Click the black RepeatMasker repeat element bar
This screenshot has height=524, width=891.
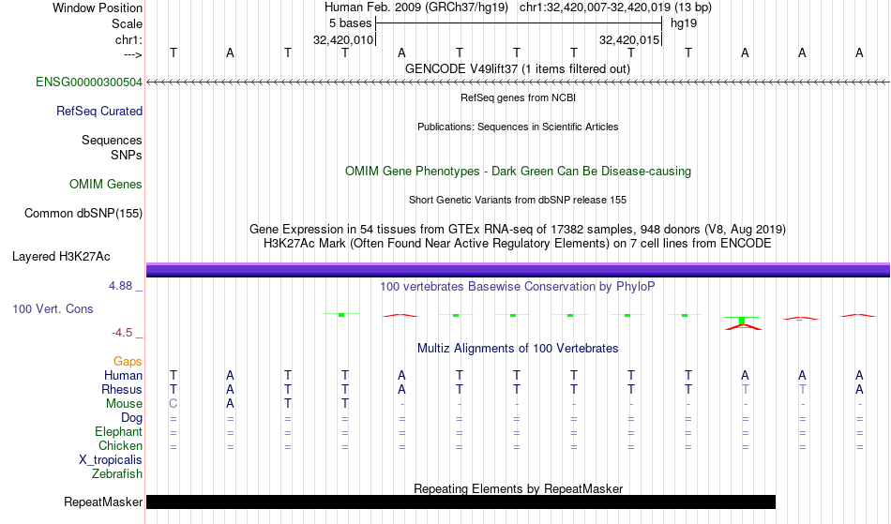coord(461,502)
